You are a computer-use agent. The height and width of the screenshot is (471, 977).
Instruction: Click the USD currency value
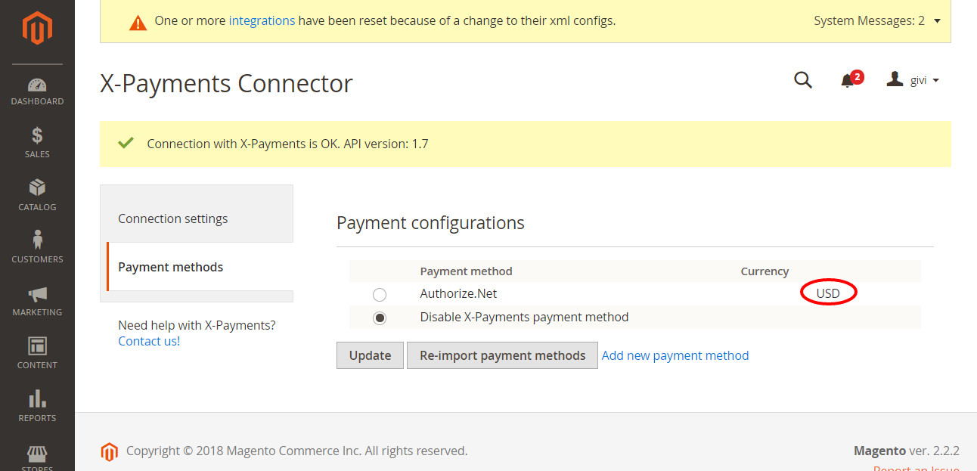coord(828,293)
